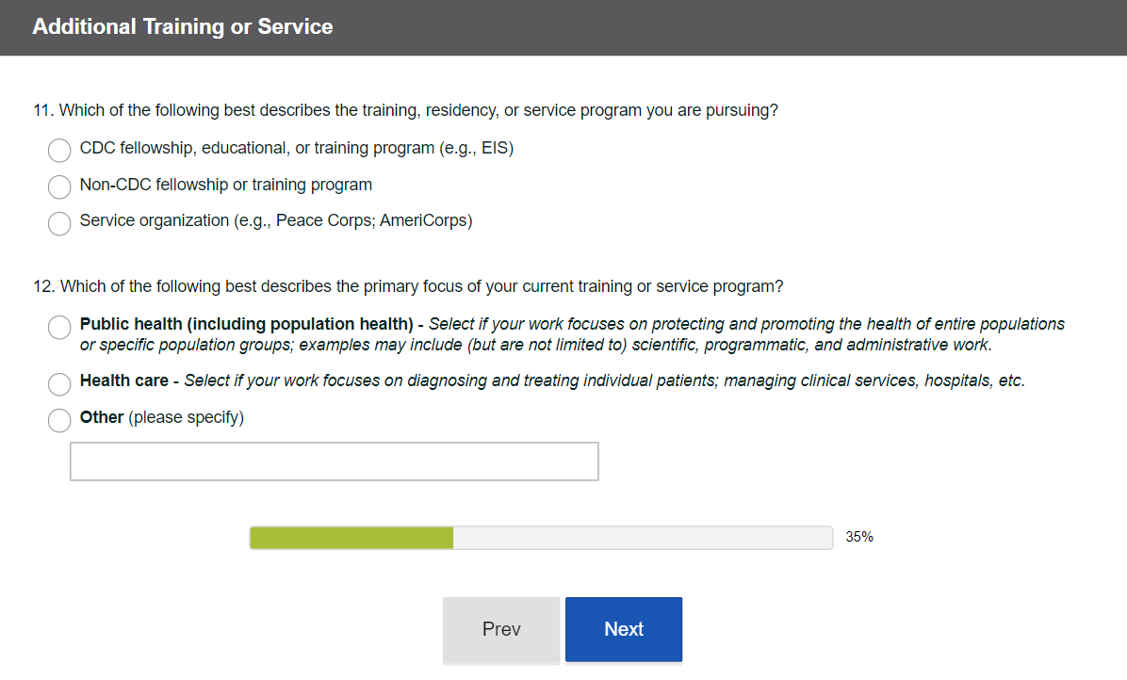This screenshot has height=680, width=1127.
Task: Select the CDC fellowship radio button
Action: point(59,151)
